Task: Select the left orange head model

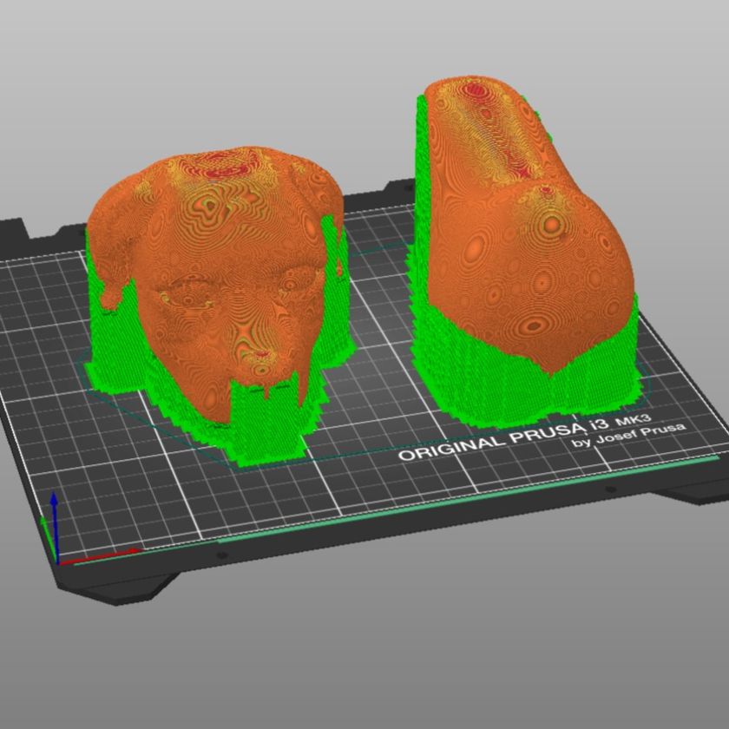Action: [x=217, y=260]
